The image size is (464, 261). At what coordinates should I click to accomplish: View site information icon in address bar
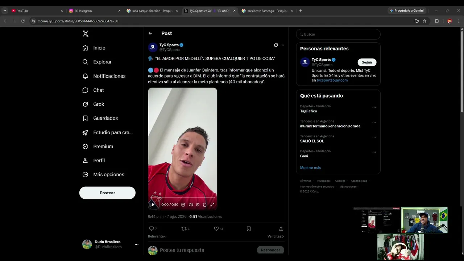coord(33,21)
